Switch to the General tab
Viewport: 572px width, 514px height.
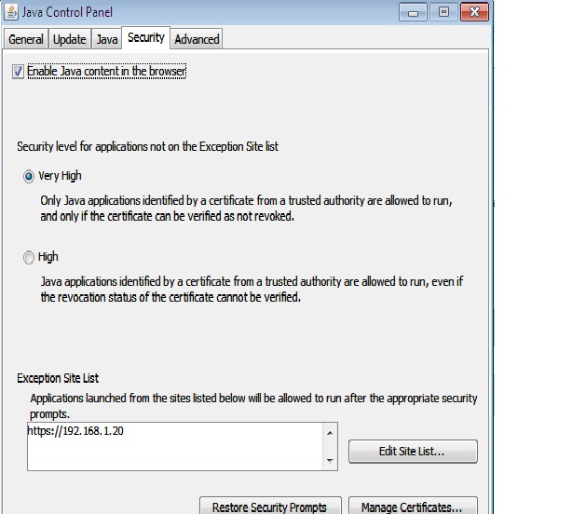pos(26,39)
